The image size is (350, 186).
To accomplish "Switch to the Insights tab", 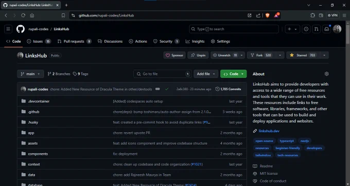I will pyautogui.click(x=195, y=42).
